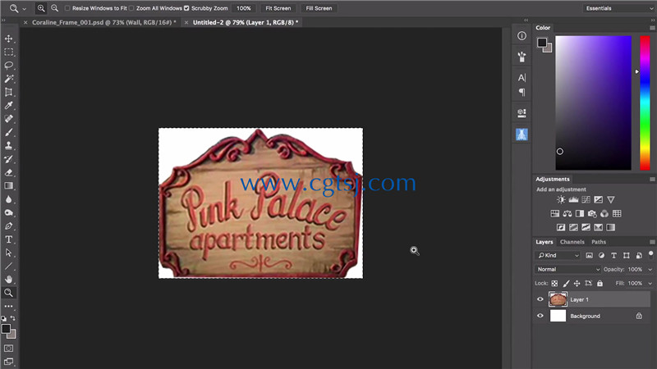Image resolution: width=657 pixels, height=369 pixels.
Task: Uncheck the Scrubby Zoom checkbox
Action: tap(186, 8)
